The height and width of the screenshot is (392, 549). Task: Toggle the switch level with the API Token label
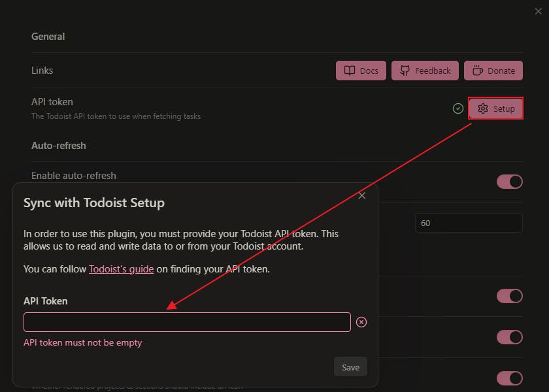click(510, 296)
